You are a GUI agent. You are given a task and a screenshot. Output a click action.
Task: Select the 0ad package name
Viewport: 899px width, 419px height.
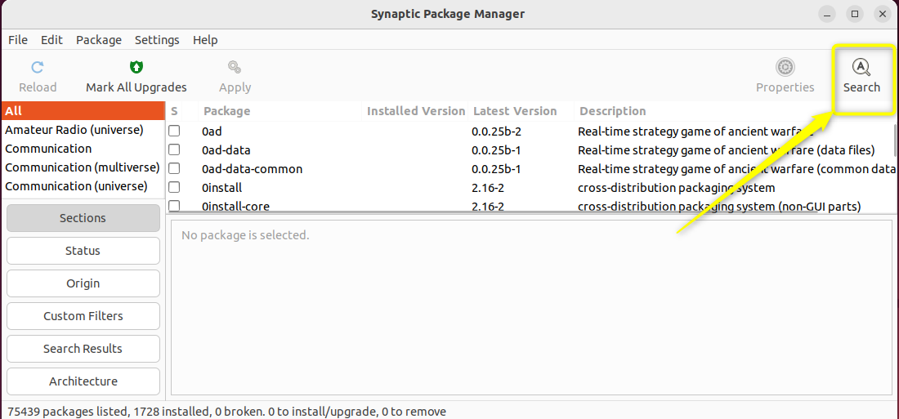[x=212, y=131]
